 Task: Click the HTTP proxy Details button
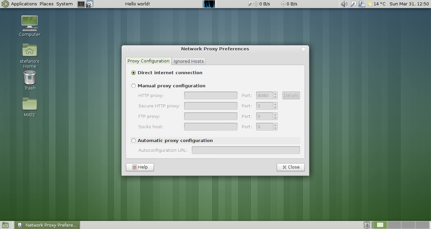coord(291,96)
